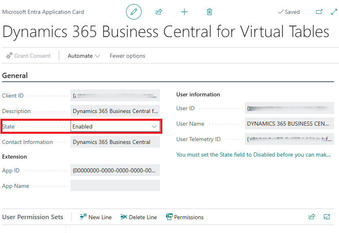339x233 pixels.
Task: Click New Line in User Permission Sets
Action: [96, 217]
